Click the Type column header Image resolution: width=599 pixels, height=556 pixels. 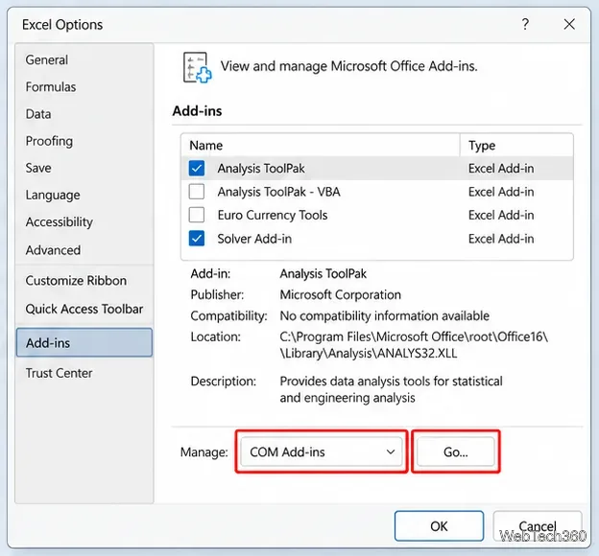click(x=516, y=146)
